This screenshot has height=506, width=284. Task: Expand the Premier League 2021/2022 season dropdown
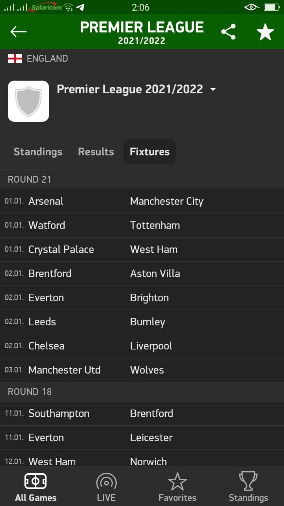213,89
